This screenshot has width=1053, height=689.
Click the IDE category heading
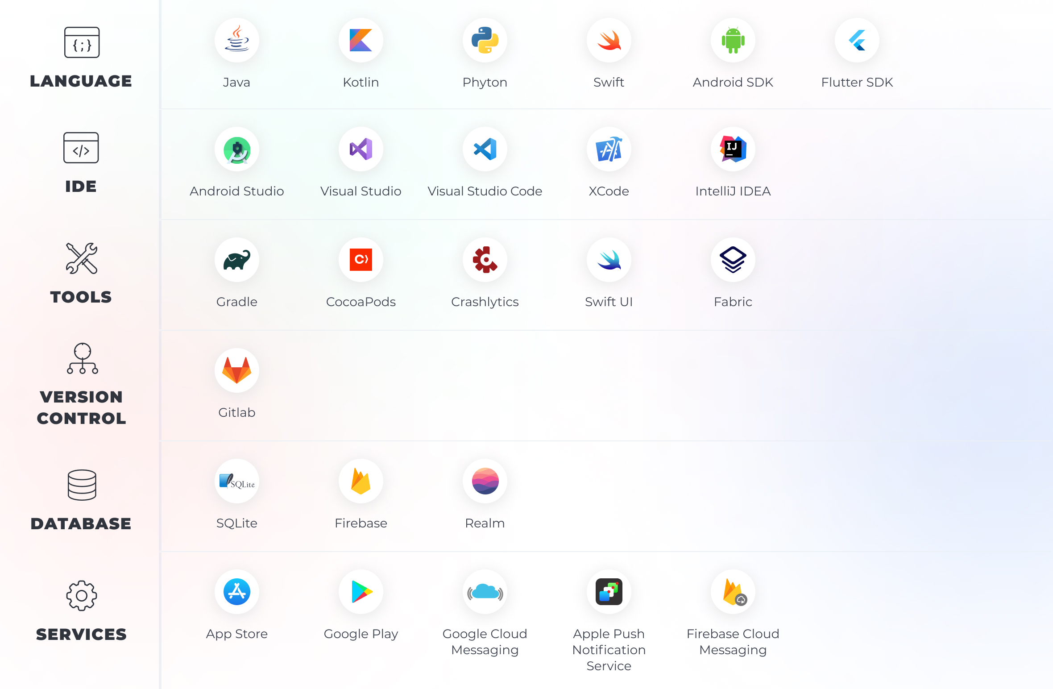click(x=81, y=187)
